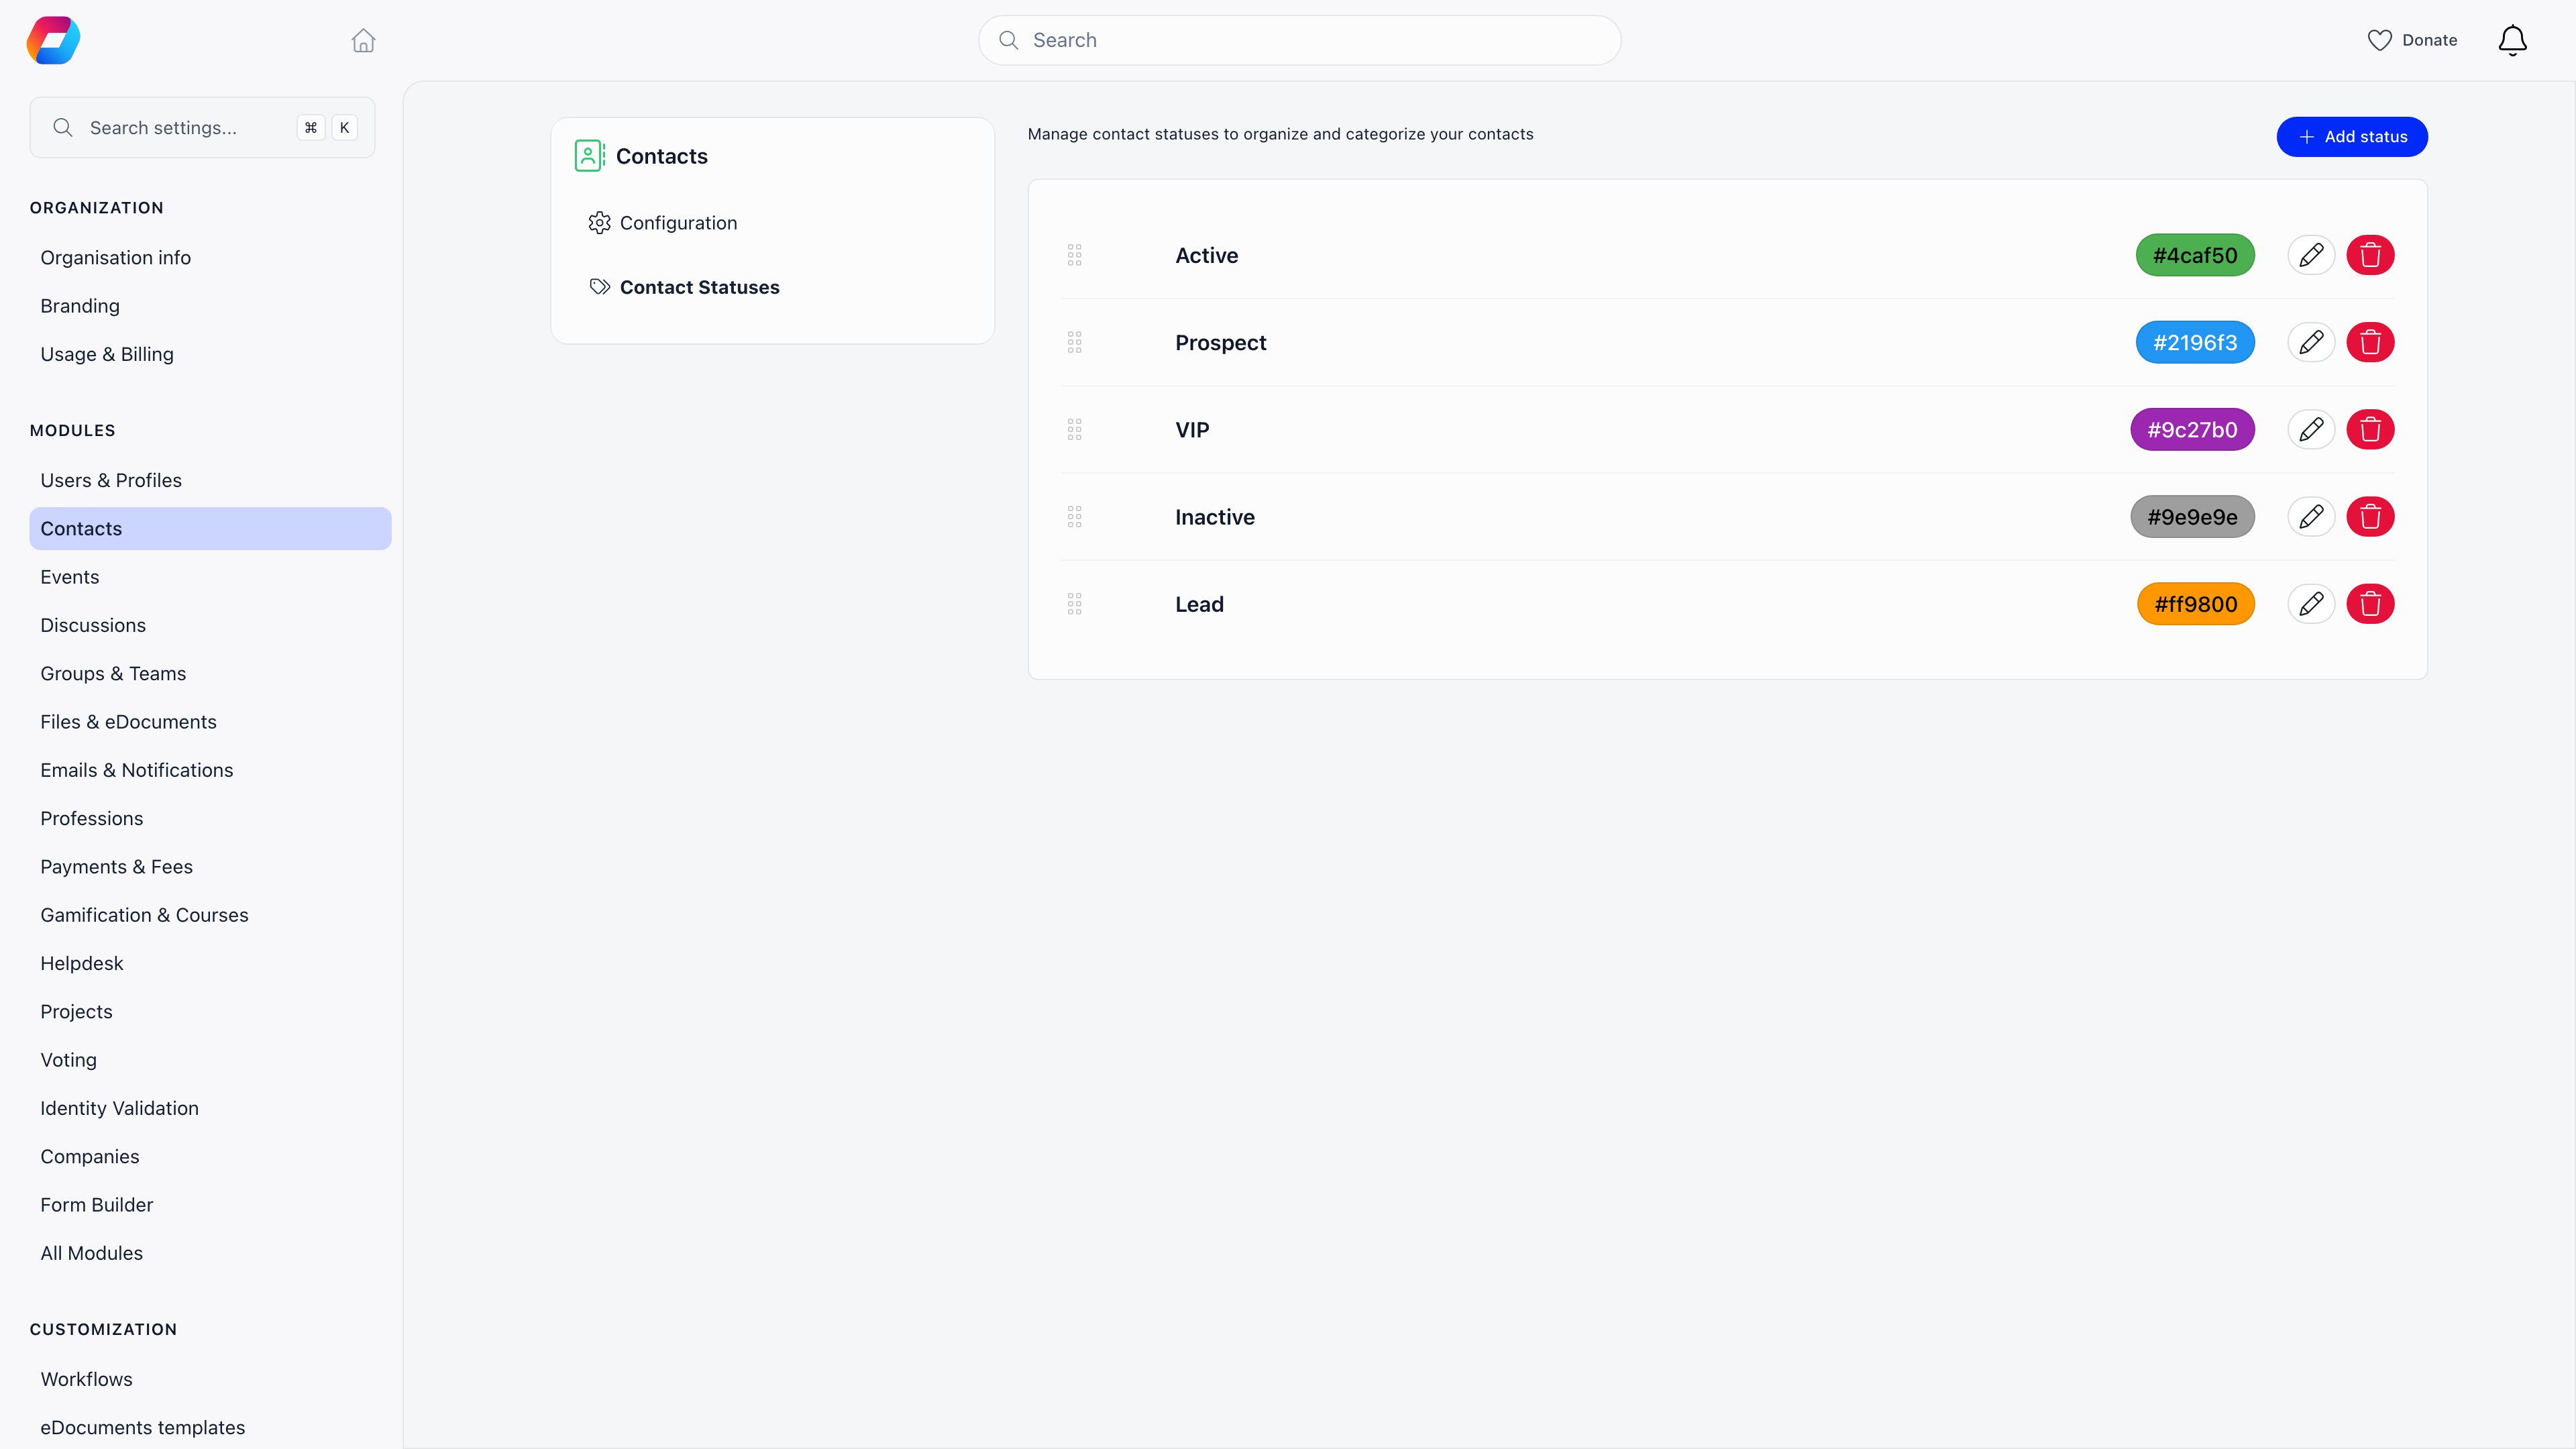Viewport: 2576px width, 1449px height.
Task: Grab the Lead row drag handle
Action: coord(1074,603)
